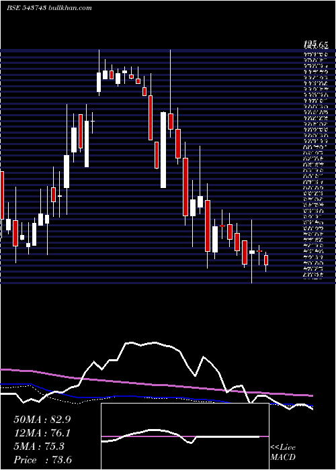
Task: Select the 12MA : 76.1 label
Action: point(42,433)
